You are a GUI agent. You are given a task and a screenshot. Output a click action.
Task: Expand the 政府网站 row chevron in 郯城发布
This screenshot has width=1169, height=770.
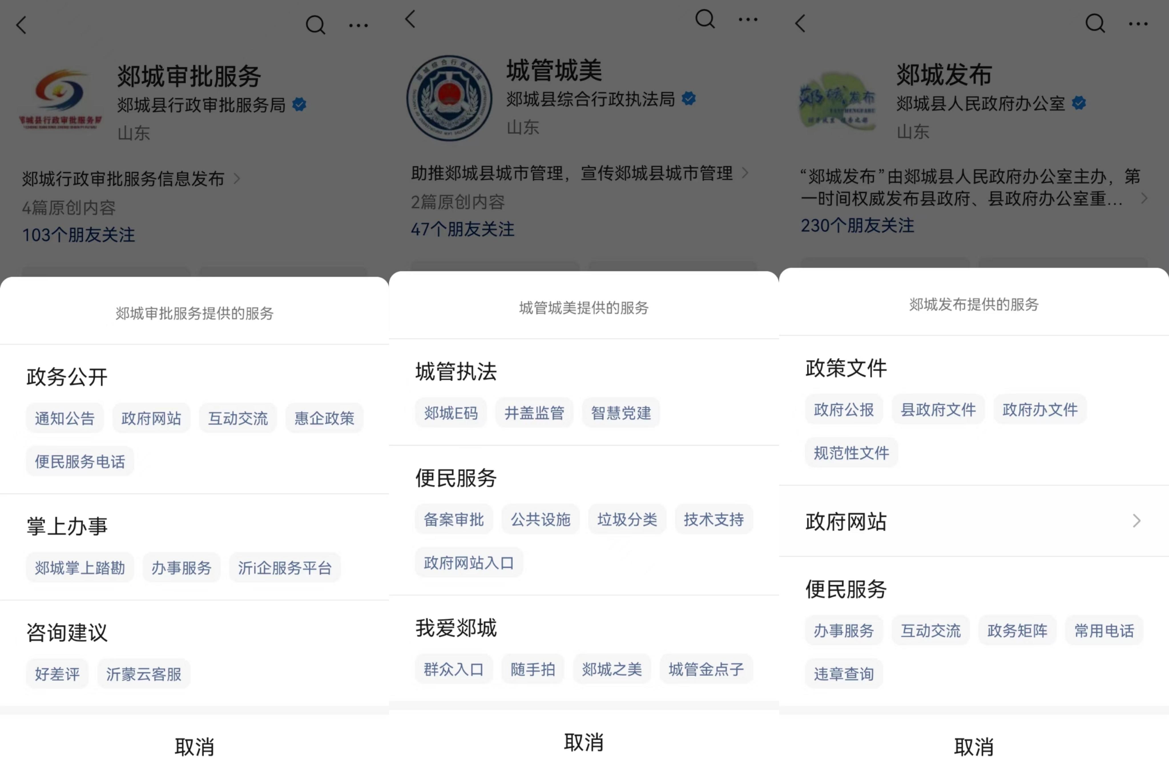(x=1136, y=521)
